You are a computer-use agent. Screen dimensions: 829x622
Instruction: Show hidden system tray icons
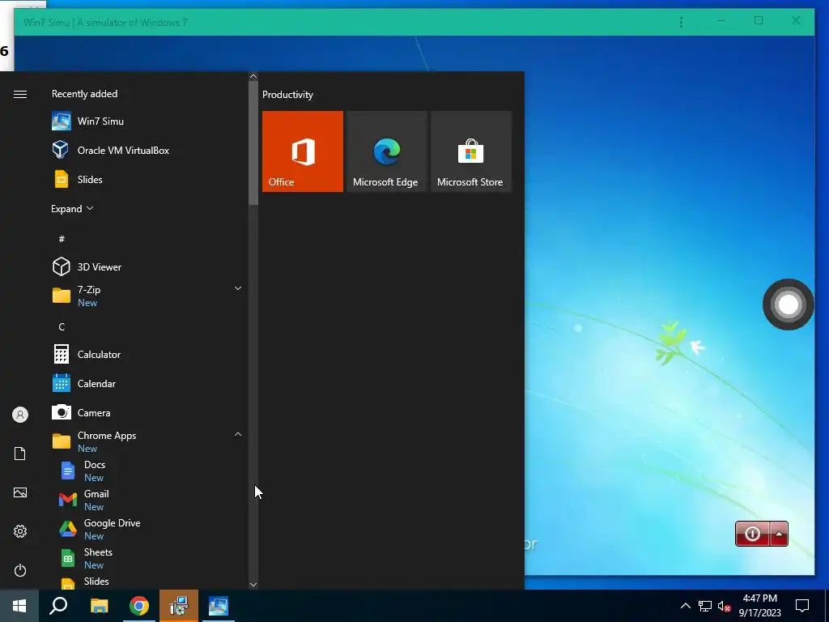(x=685, y=606)
